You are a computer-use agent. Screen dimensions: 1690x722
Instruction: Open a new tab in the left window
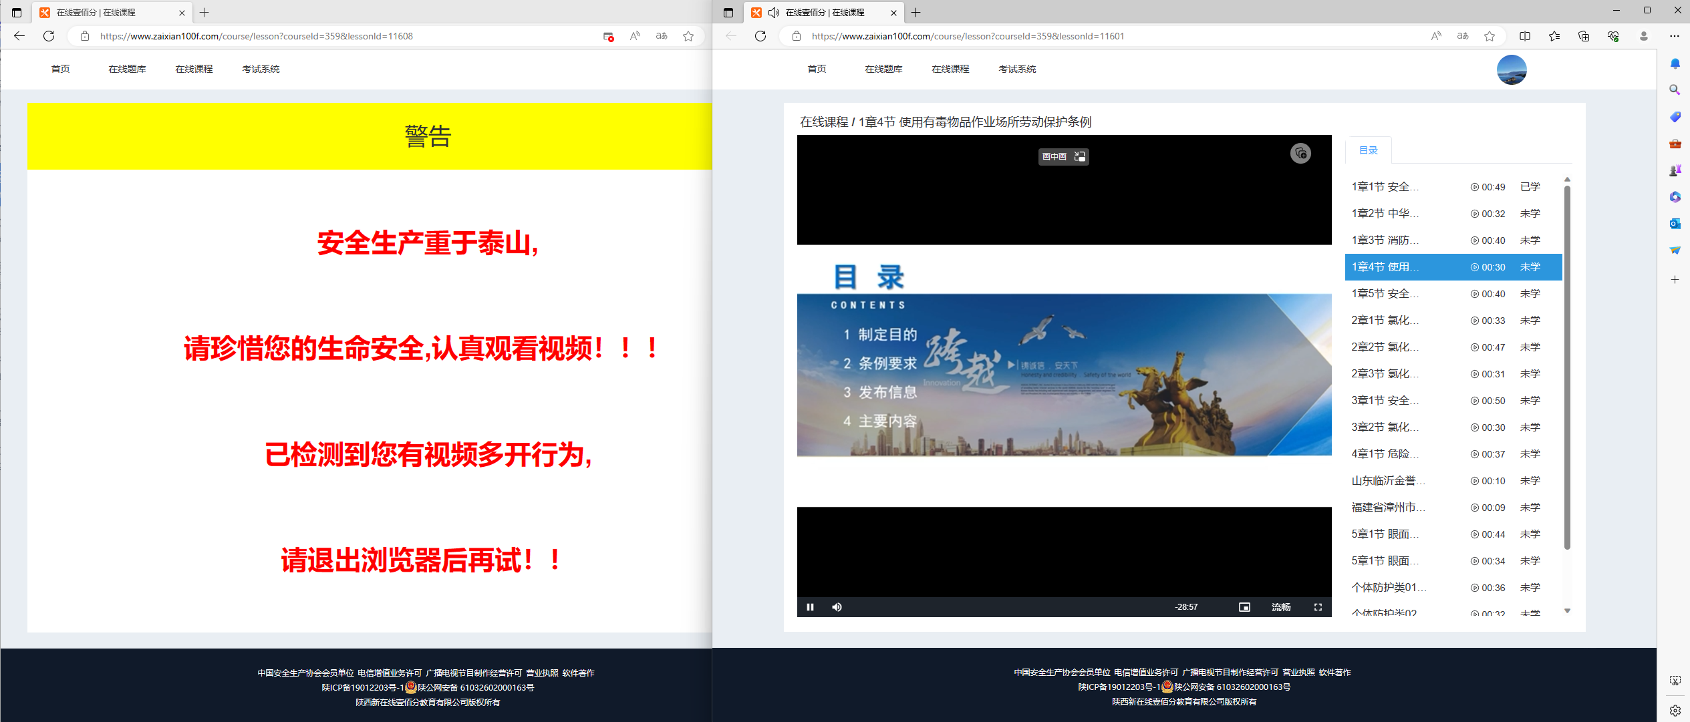click(x=204, y=13)
